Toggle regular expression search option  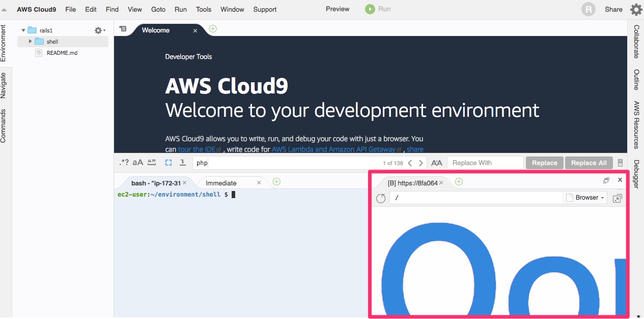124,163
